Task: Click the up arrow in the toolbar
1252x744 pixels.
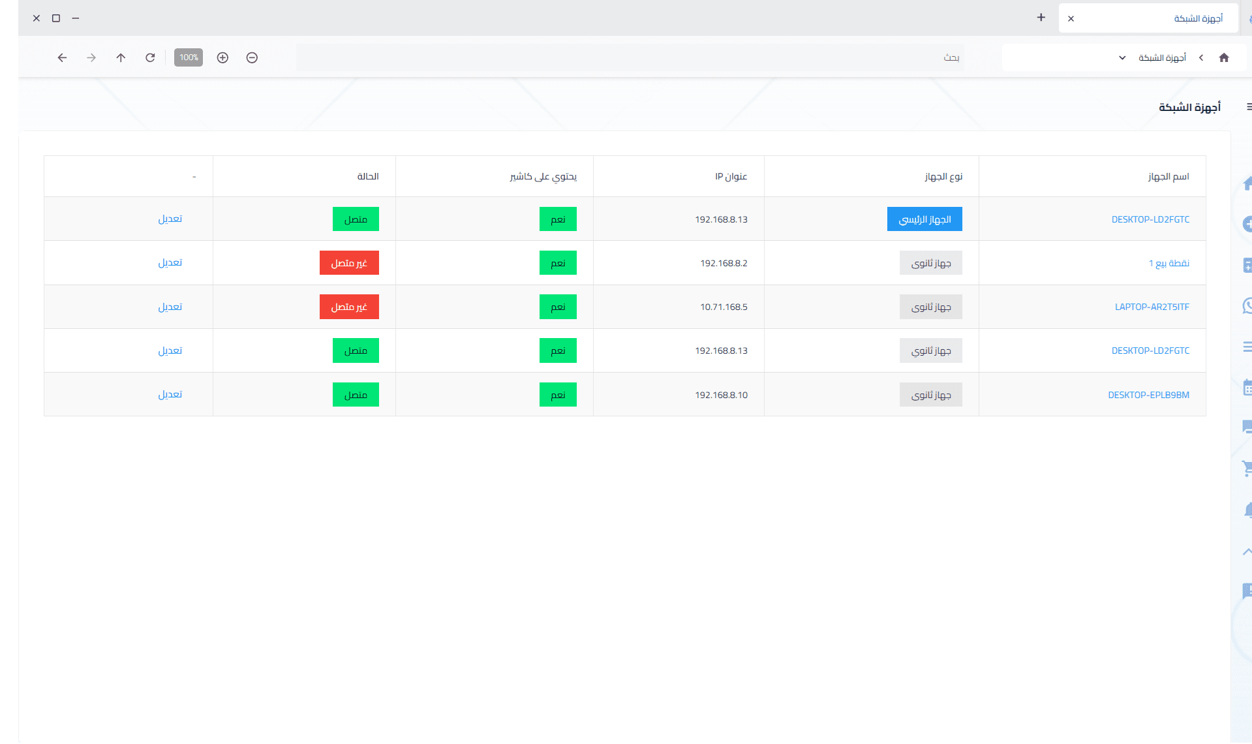Action: [121, 57]
